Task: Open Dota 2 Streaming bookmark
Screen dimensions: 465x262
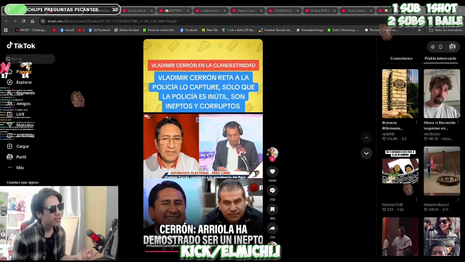Action: (343, 30)
